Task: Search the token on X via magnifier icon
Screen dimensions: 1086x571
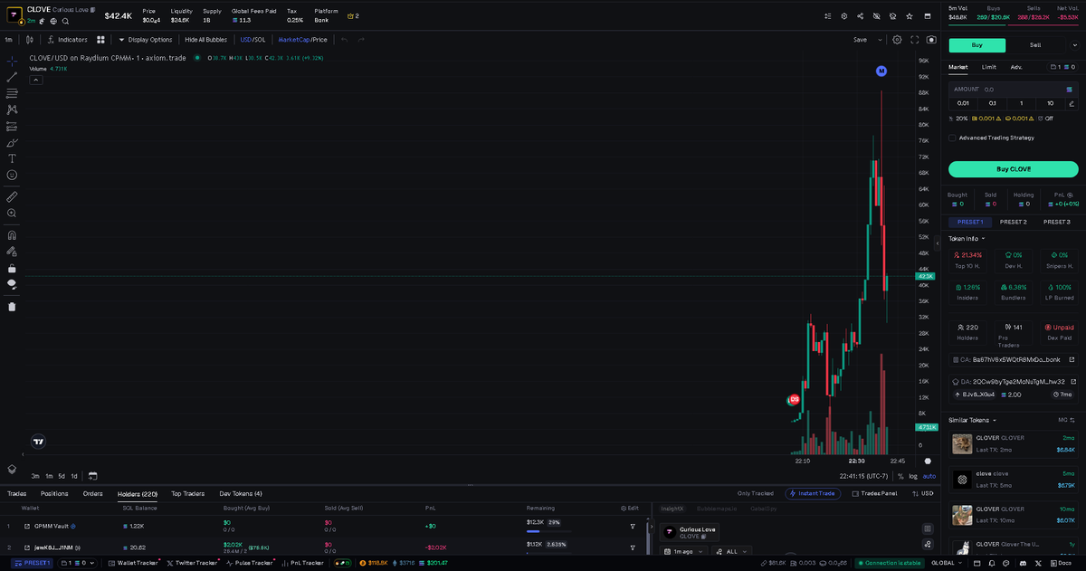Action: point(66,21)
